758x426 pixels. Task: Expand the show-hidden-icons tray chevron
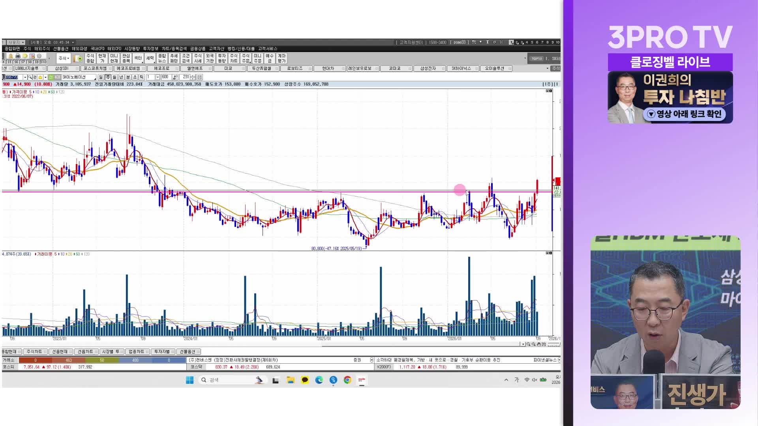coord(506,380)
